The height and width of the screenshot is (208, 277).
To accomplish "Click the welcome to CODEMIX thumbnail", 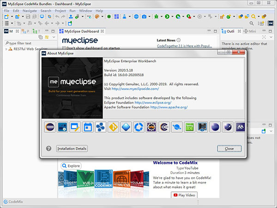I will tap(103, 178).
